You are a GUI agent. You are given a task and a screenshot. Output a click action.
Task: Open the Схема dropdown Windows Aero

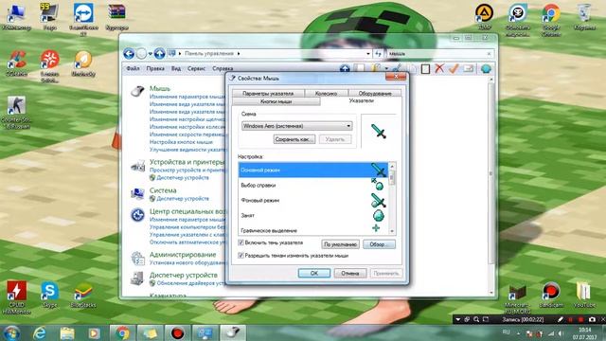[296, 126]
